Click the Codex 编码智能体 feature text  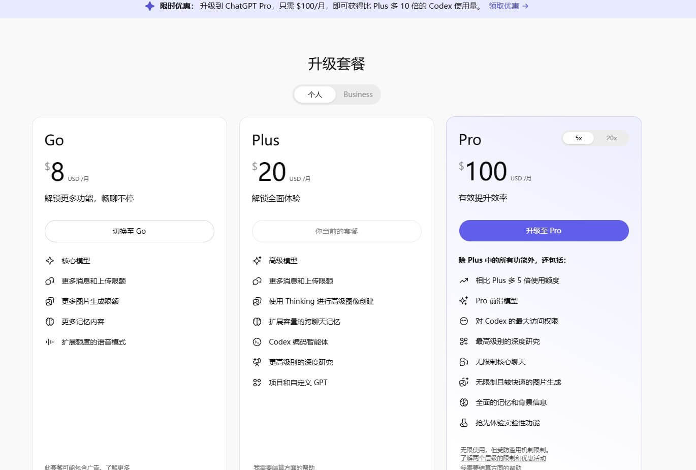point(299,342)
